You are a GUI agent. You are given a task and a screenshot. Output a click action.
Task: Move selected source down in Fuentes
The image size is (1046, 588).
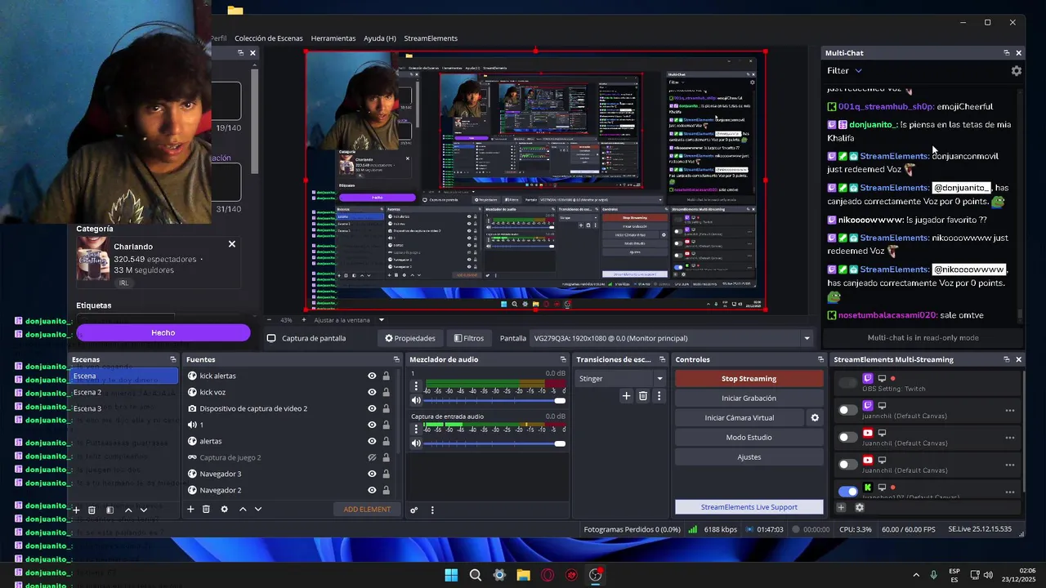tap(258, 510)
